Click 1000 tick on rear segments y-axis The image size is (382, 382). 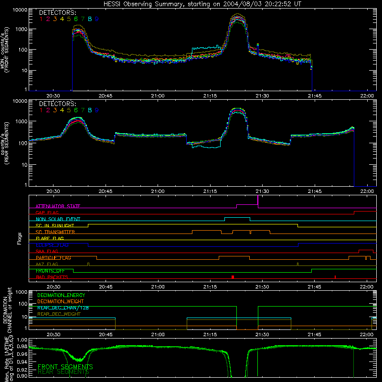pyautogui.click(x=21, y=121)
